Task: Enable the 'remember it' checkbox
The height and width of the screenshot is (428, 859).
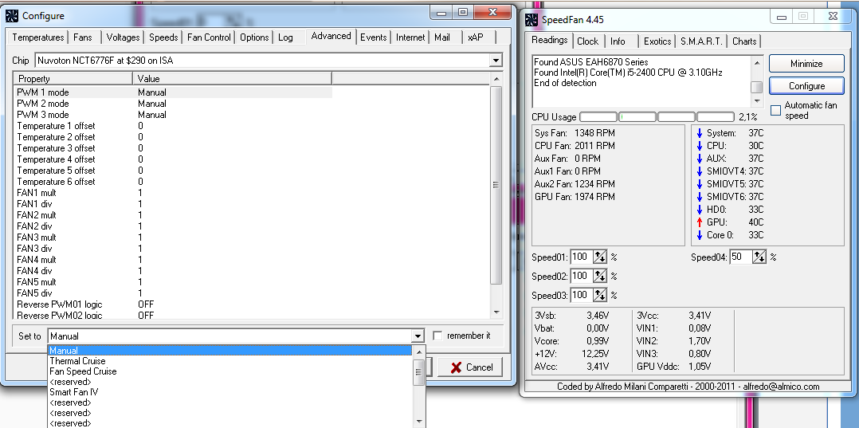Action: click(x=437, y=336)
